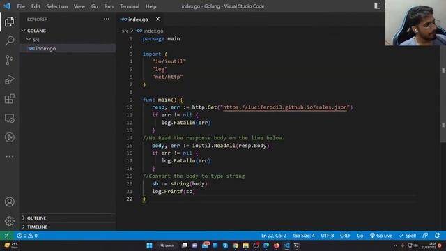The width and height of the screenshot is (446, 251).
Task: Collapse the GOLANG workspace folder
Action: pyautogui.click(x=68, y=31)
